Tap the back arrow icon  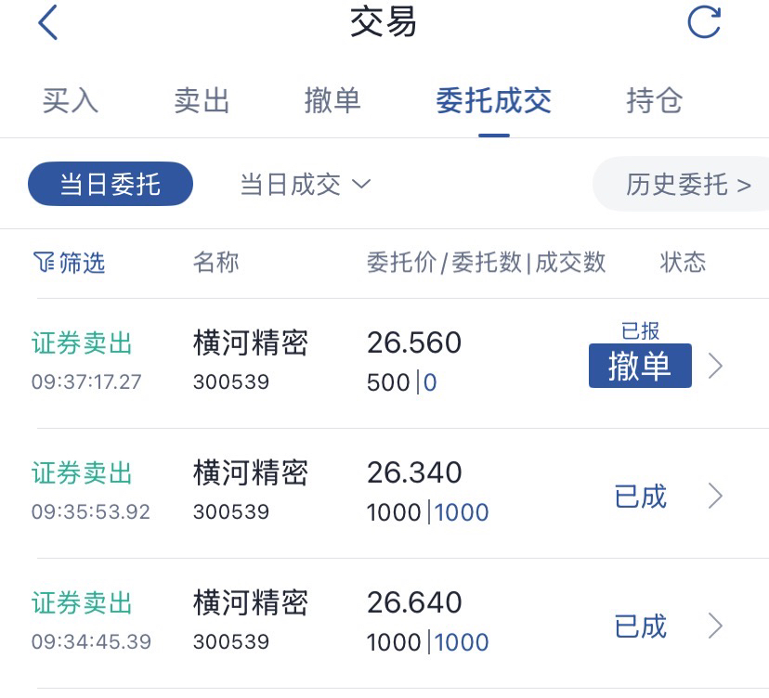[x=48, y=22]
